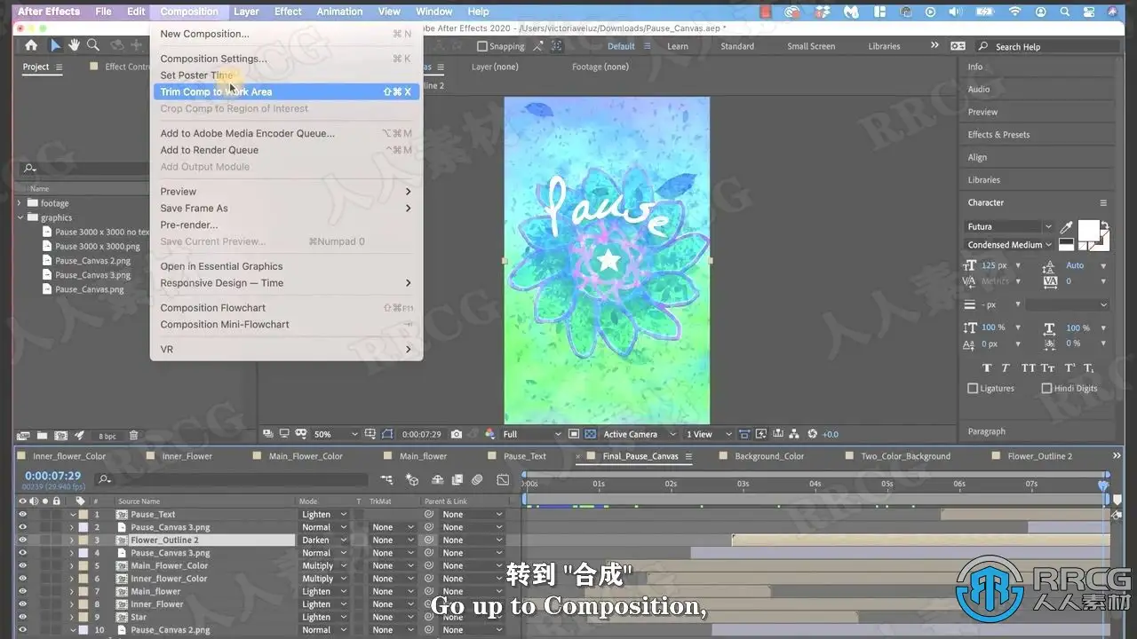
Task: Open the Full resolution dropdown
Action: [532, 434]
